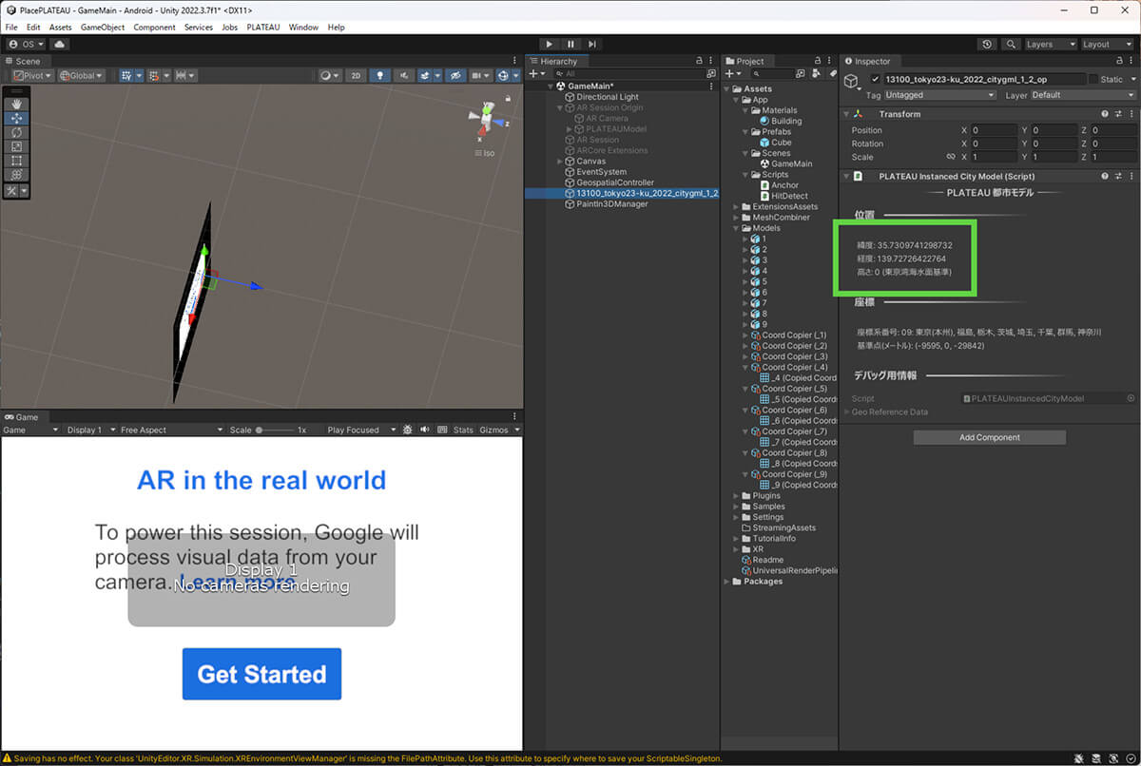Click the Pause button
Screen dimensions: 1141x766
[x=570, y=44]
